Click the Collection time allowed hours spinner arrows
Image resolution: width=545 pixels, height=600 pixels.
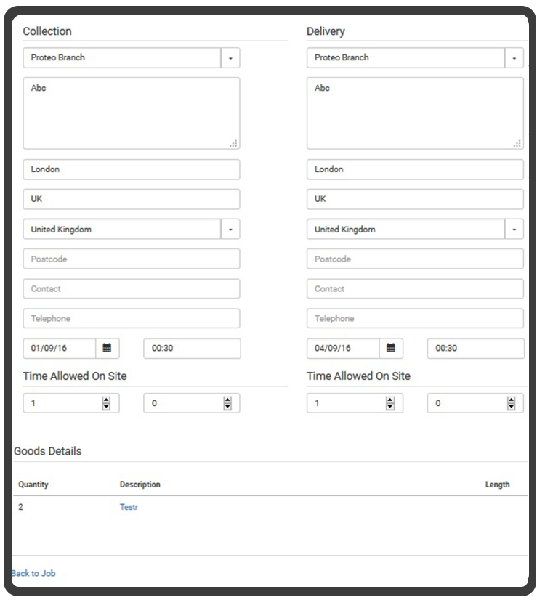pyautogui.click(x=106, y=403)
